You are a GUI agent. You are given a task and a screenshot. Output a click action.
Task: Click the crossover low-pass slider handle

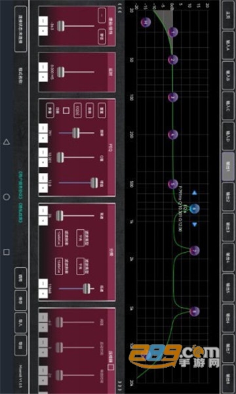[87, 288]
